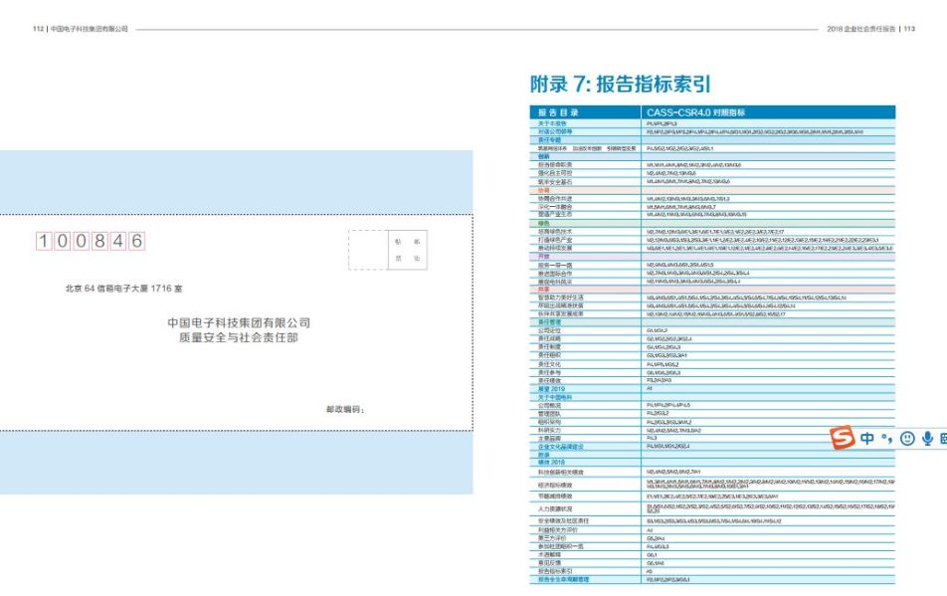Viewport: 947px width, 596px height.
Task: Click the row 科技创新相关绩效
Action: [712, 473]
